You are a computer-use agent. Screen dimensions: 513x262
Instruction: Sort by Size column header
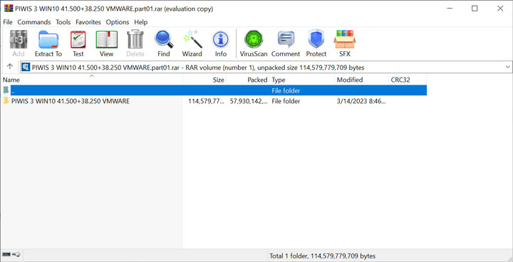click(204, 80)
